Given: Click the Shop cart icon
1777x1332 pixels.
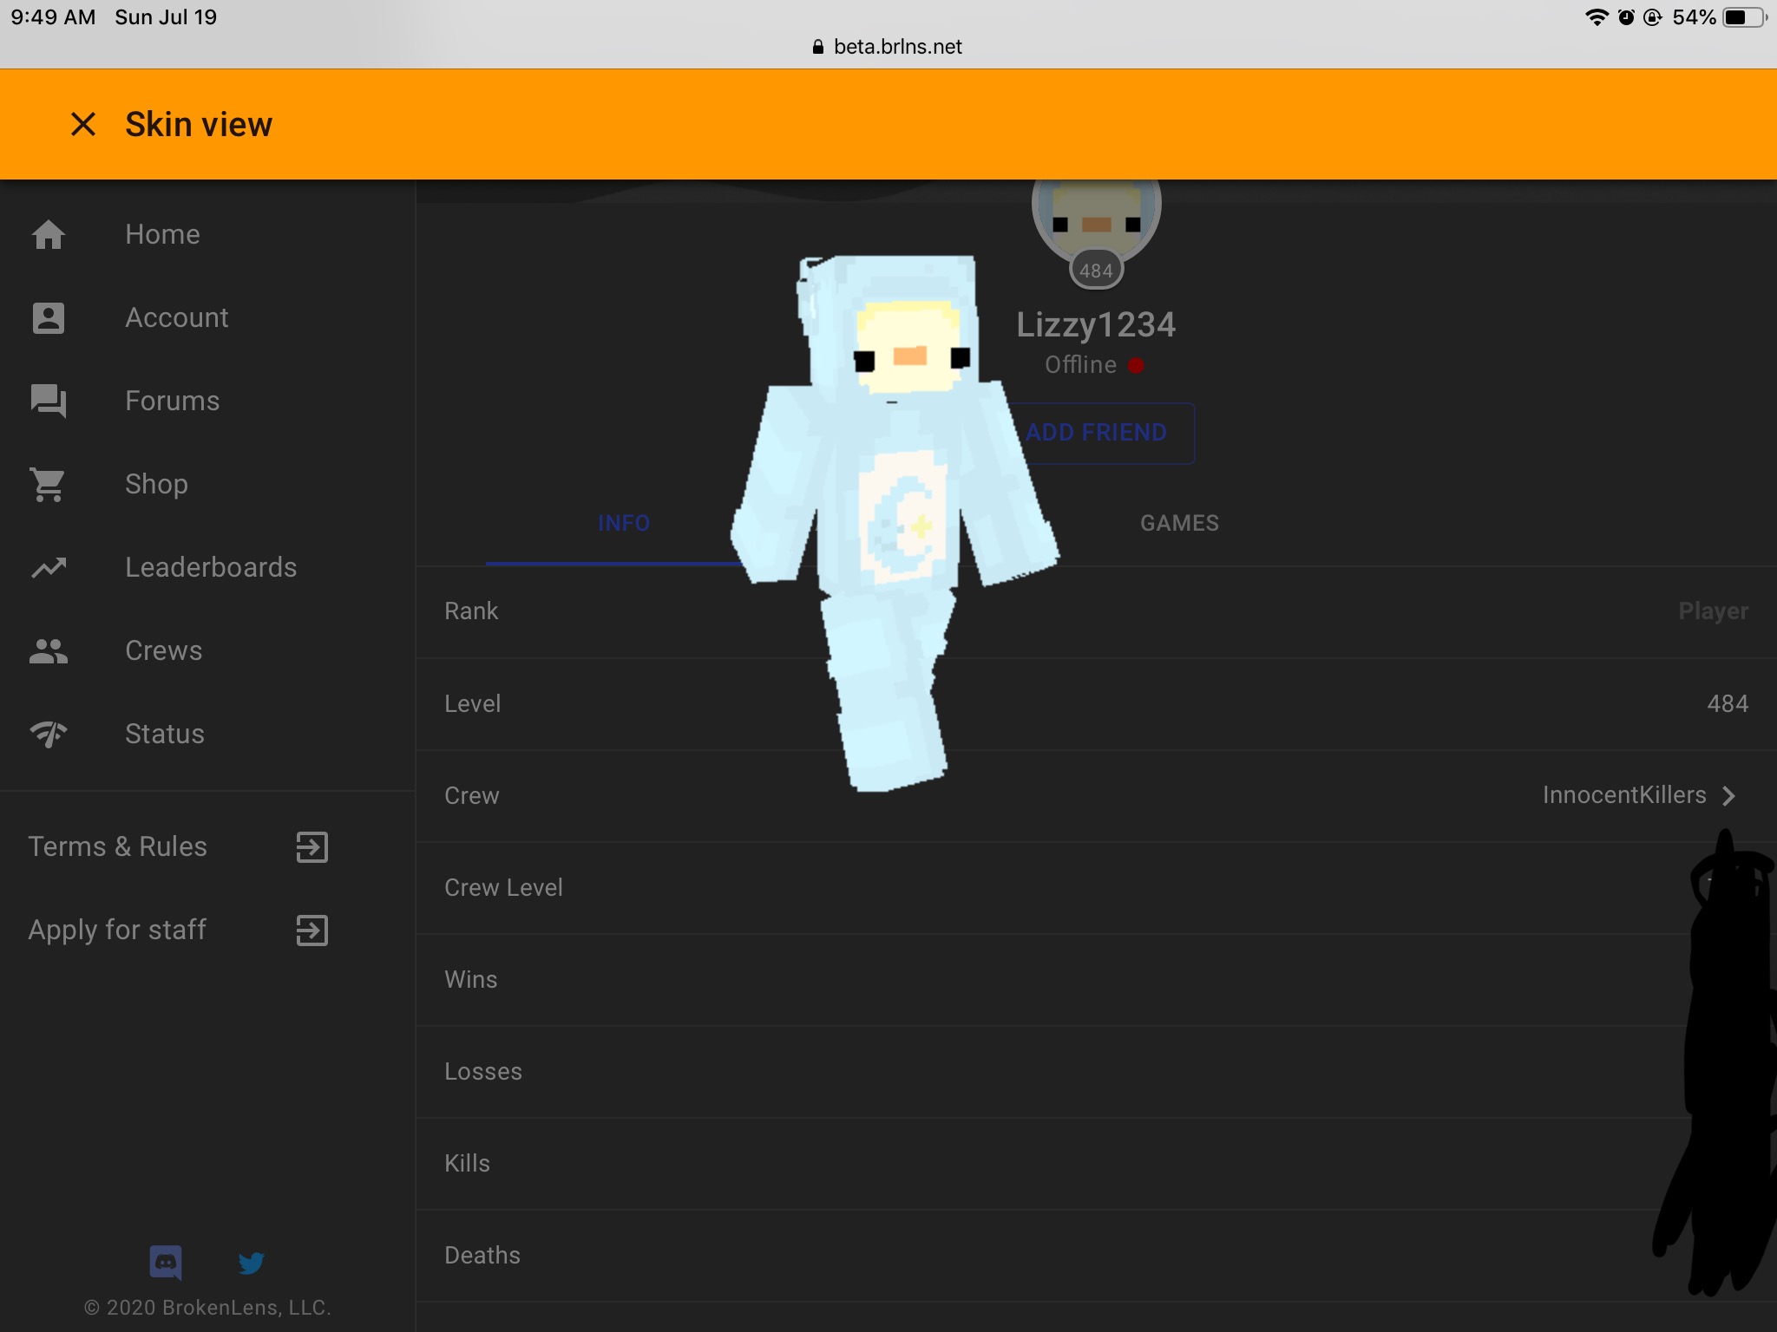Looking at the screenshot, I should tap(49, 484).
